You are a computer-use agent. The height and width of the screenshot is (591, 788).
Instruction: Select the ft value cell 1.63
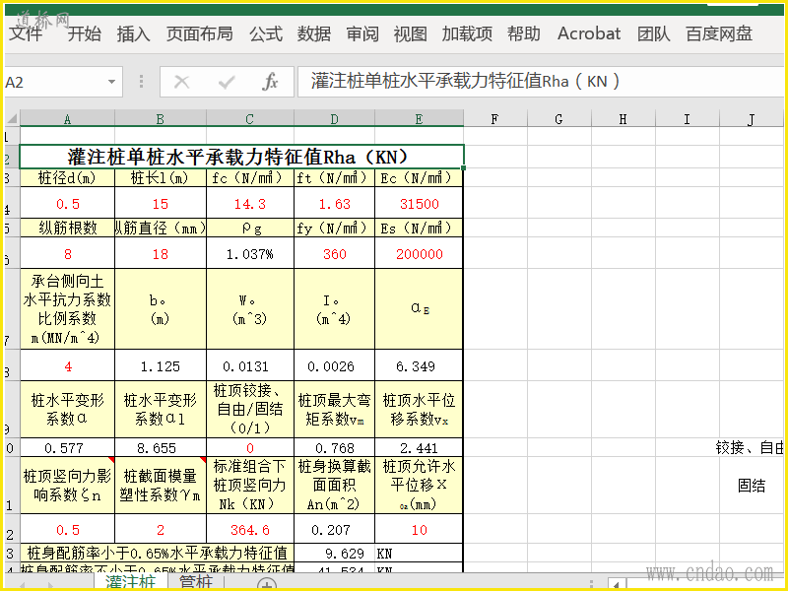pos(334,204)
